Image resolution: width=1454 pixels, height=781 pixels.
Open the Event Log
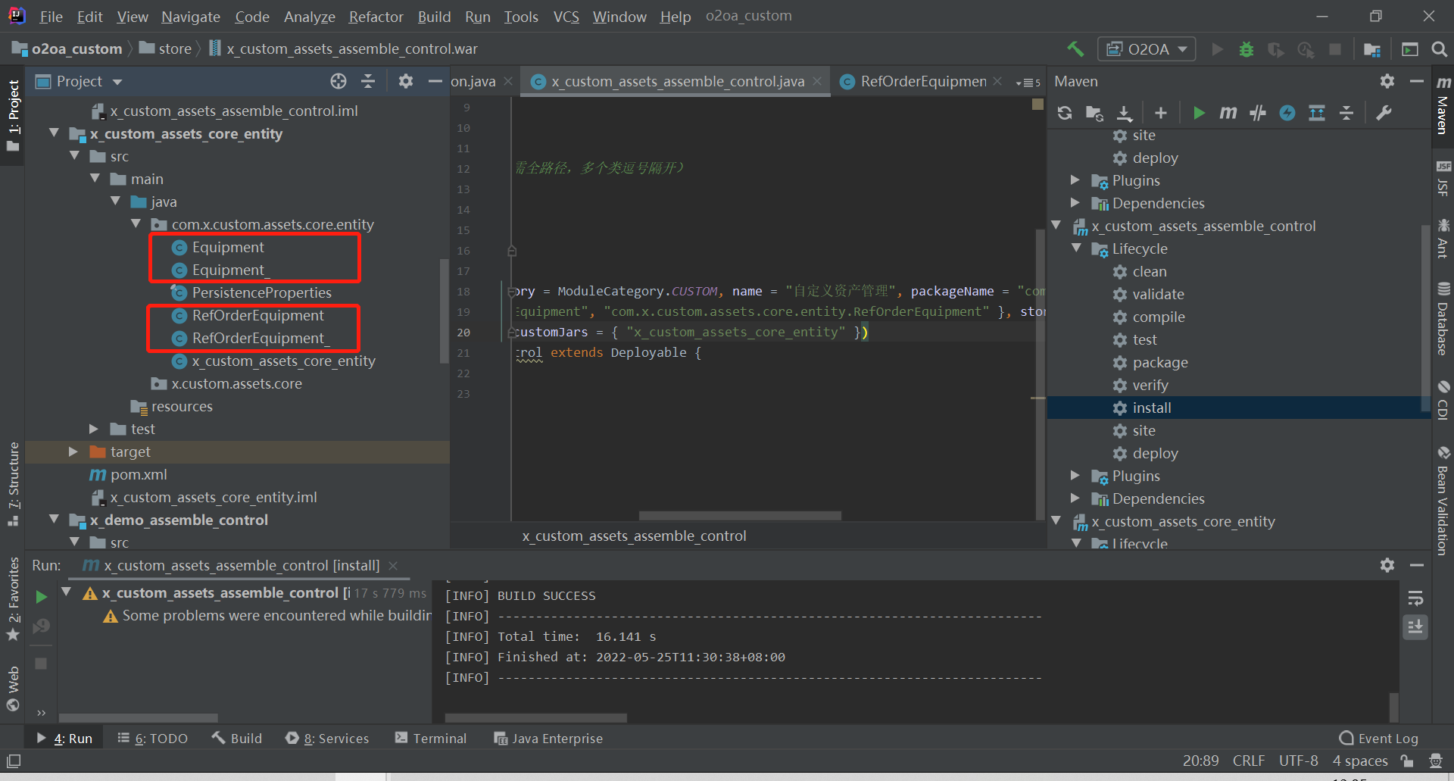point(1378,738)
